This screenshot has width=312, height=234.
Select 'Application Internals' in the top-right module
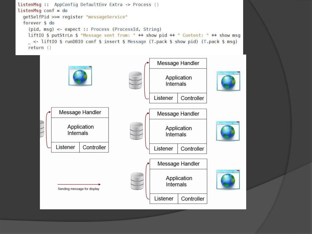(x=178, y=81)
